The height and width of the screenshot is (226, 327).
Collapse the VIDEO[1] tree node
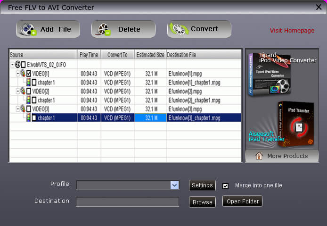point(17,74)
